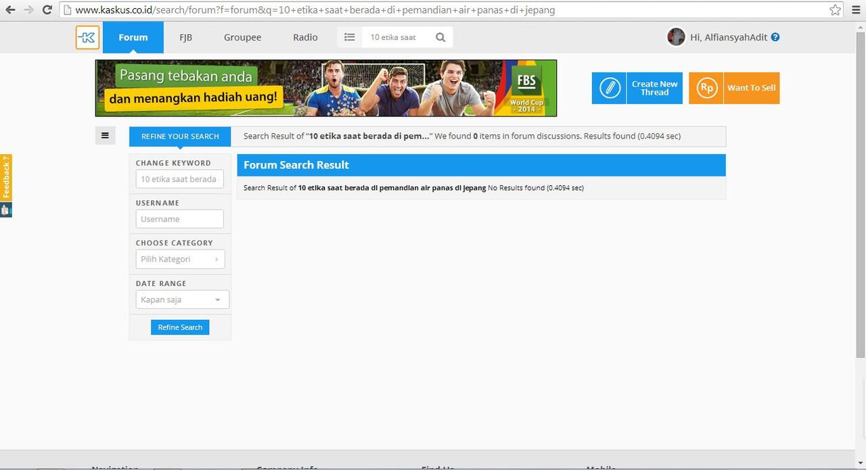Viewport: 866px width, 470px height.
Task: Go to the Groupee section
Action: [x=242, y=37]
